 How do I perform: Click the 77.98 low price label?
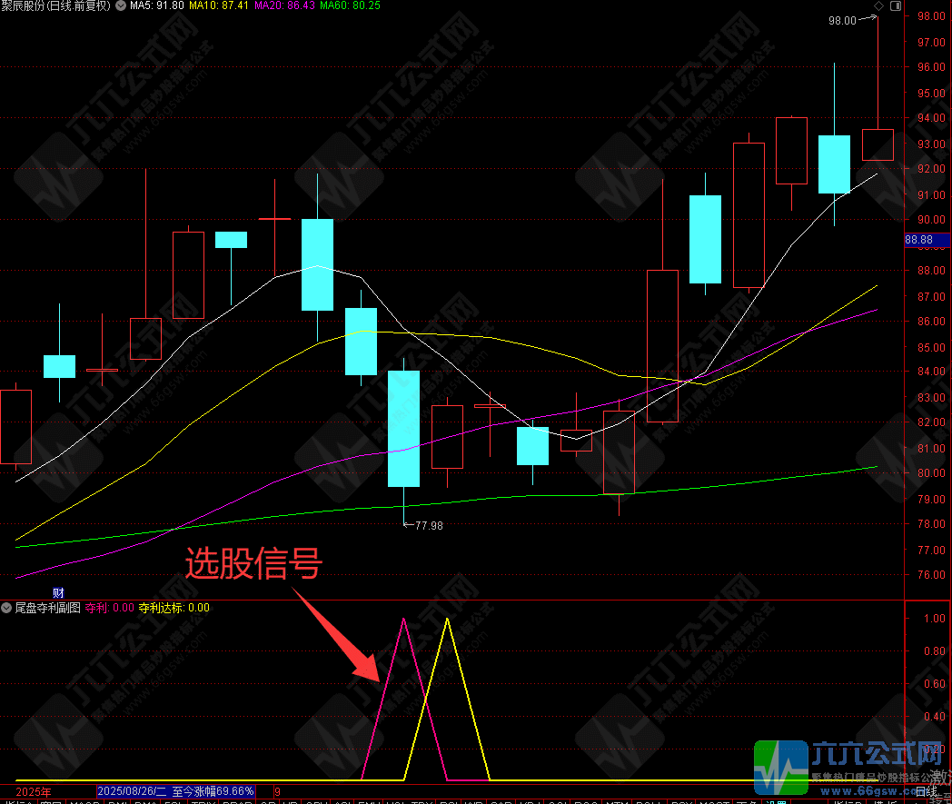click(x=428, y=525)
